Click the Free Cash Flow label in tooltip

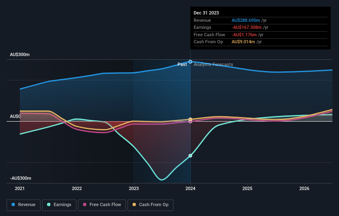[209, 35]
